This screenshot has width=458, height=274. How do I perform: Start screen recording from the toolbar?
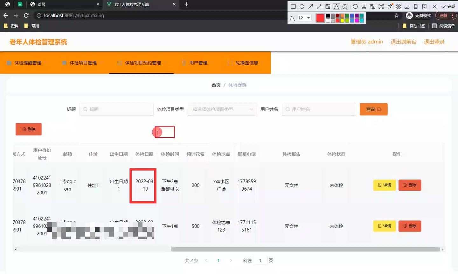(399, 6)
